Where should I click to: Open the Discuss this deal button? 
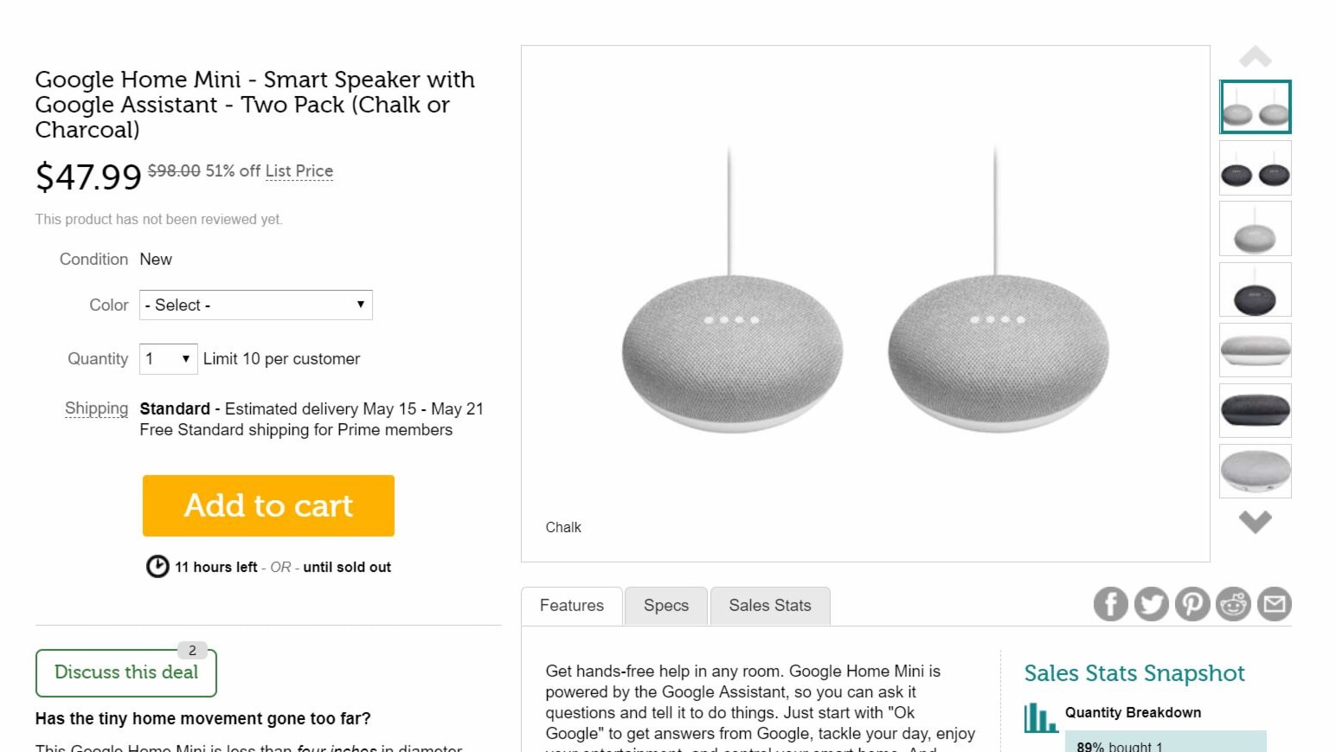(126, 672)
